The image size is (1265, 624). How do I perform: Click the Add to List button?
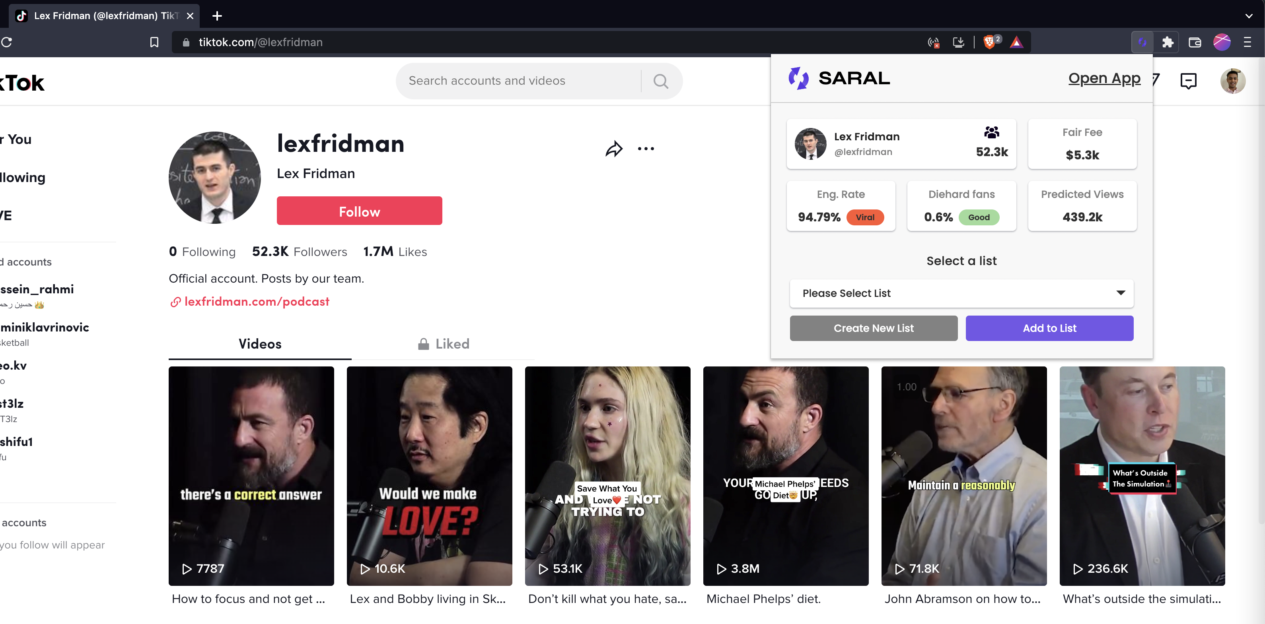(1049, 328)
